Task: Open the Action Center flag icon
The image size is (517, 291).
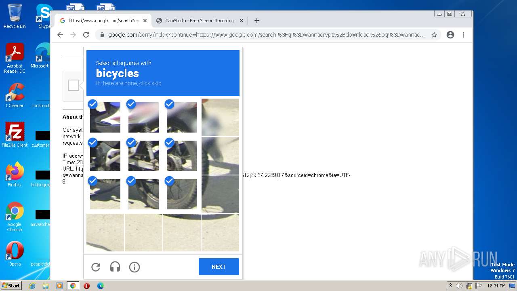Action: (478, 286)
